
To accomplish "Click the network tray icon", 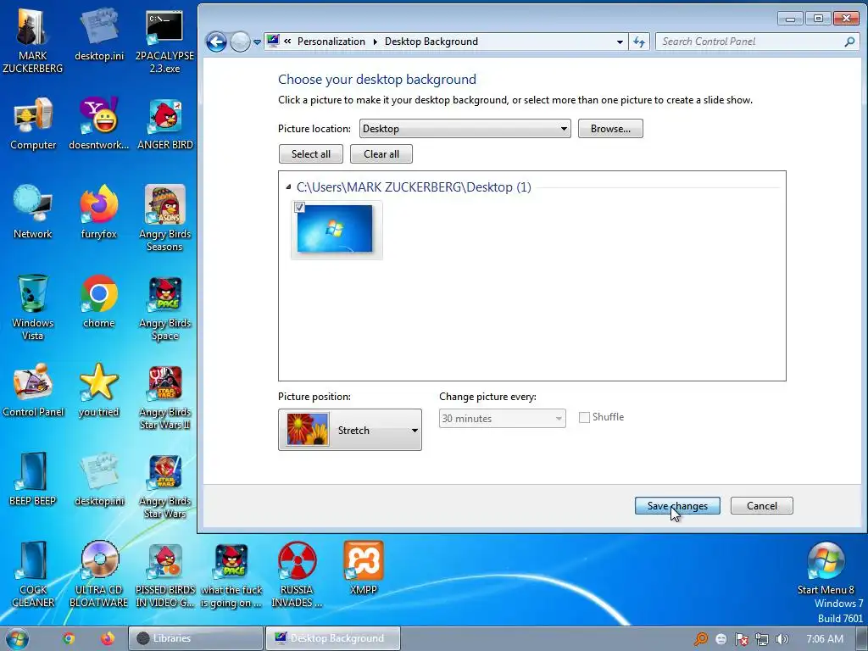I will (x=762, y=639).
